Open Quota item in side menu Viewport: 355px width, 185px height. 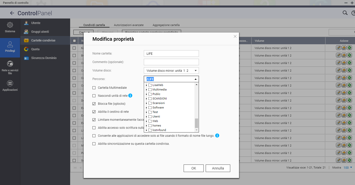pos(35,49)
